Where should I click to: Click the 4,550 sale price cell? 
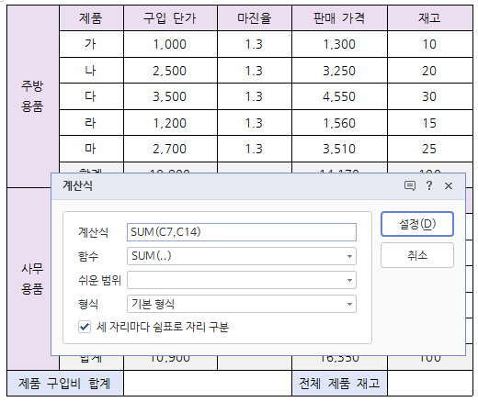click(339, 96)
